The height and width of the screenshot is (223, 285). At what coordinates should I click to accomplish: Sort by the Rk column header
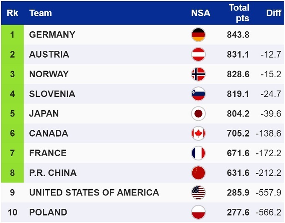(x=12, y=13)
